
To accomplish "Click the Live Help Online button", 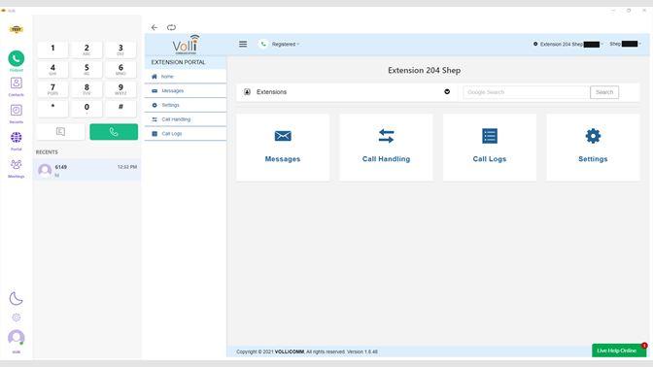I will [619, 350].
